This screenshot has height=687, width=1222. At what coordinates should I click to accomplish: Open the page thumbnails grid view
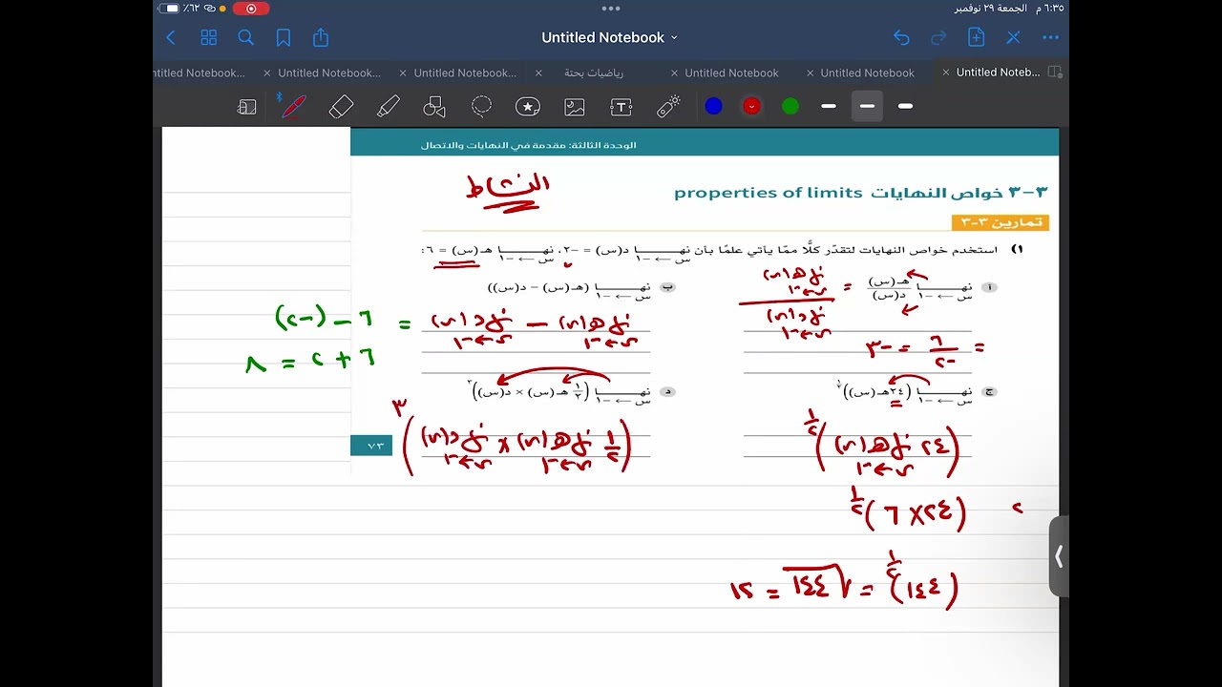point(208,37)
